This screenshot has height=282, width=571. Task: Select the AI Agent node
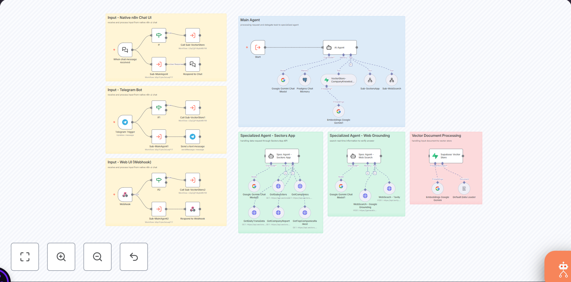pos(340,48)
